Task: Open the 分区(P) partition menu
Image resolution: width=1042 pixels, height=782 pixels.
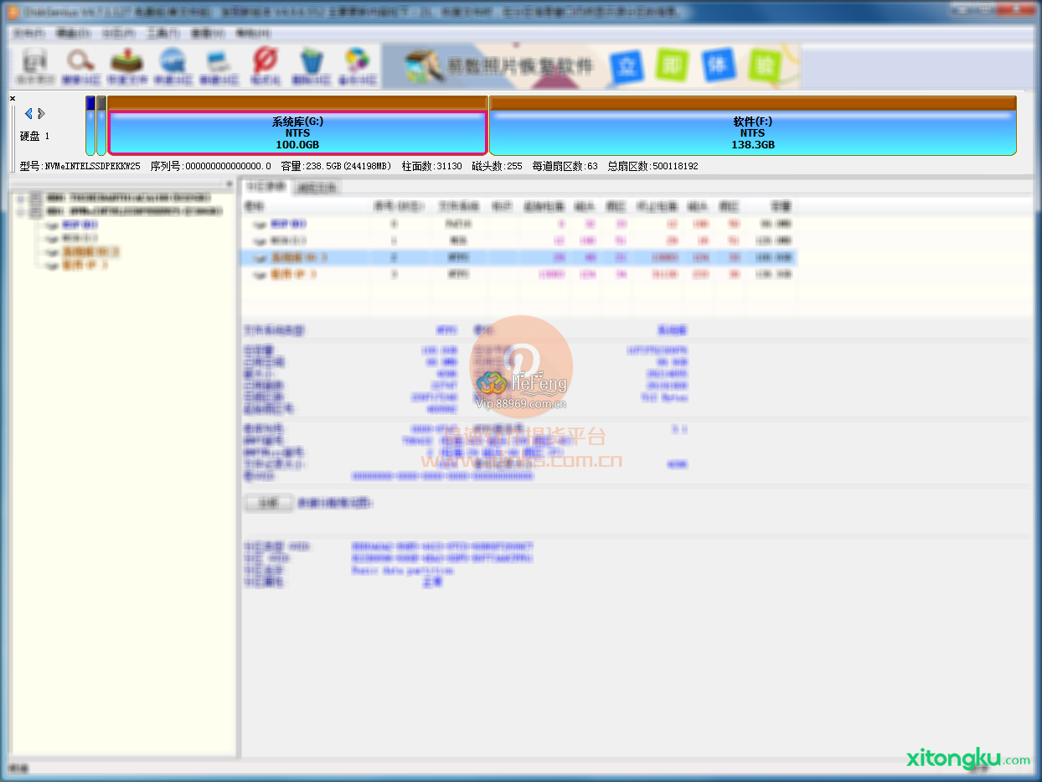Action: pyautogui.click(x=117, y=34)
